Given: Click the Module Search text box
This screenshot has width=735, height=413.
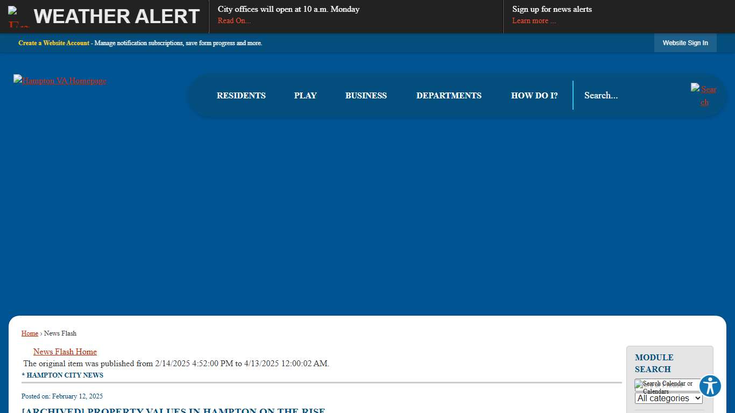Looking at the screenshot, I should 673,384.
